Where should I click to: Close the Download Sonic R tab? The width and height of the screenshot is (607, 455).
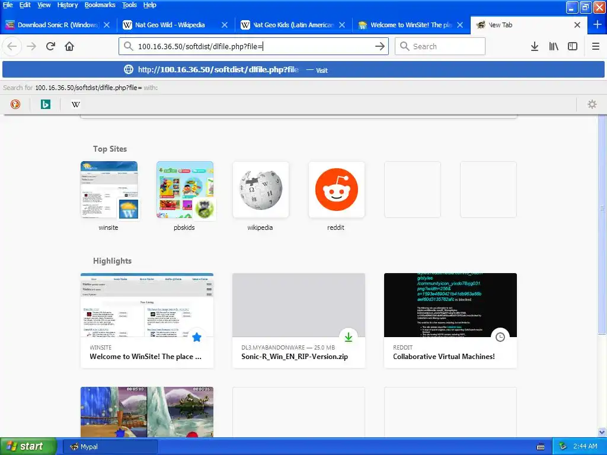click(107, 25)
